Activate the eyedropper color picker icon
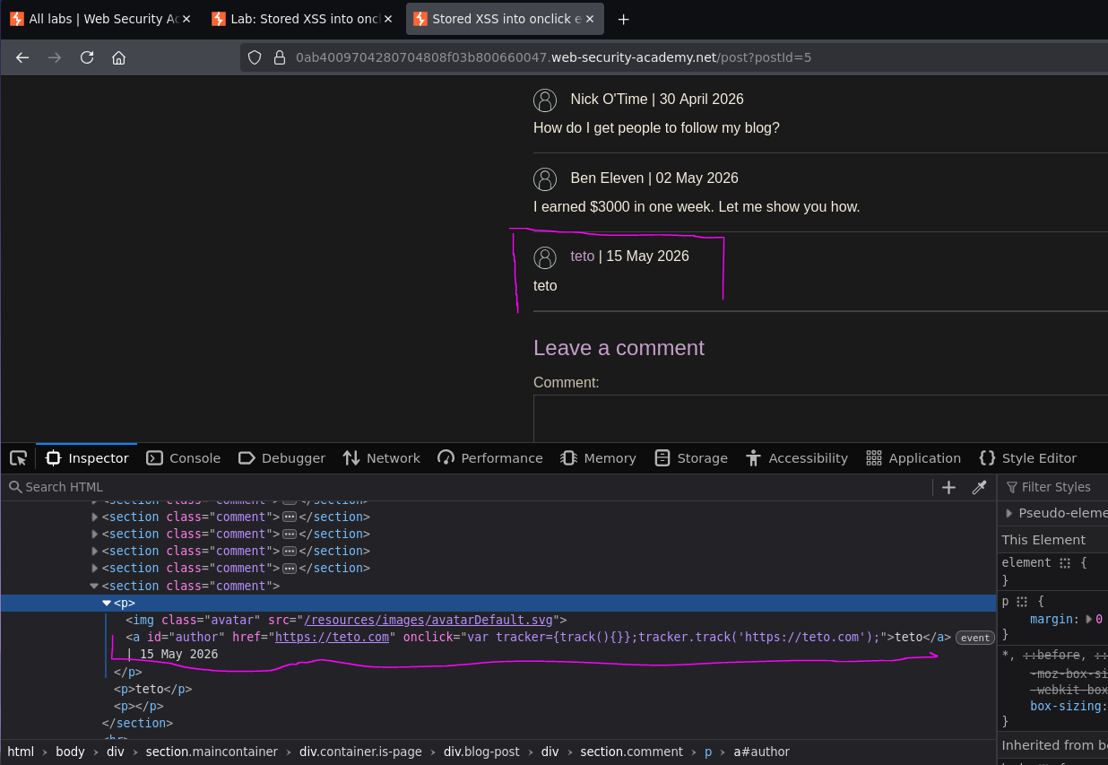The image size is (1108, 765). point(979,487)
